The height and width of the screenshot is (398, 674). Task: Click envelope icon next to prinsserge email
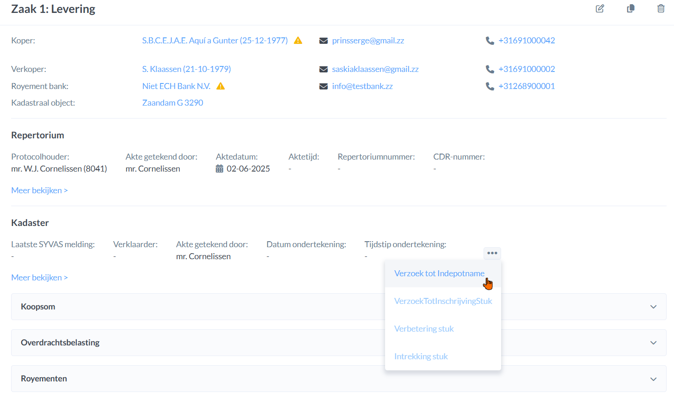pos(324,41)
